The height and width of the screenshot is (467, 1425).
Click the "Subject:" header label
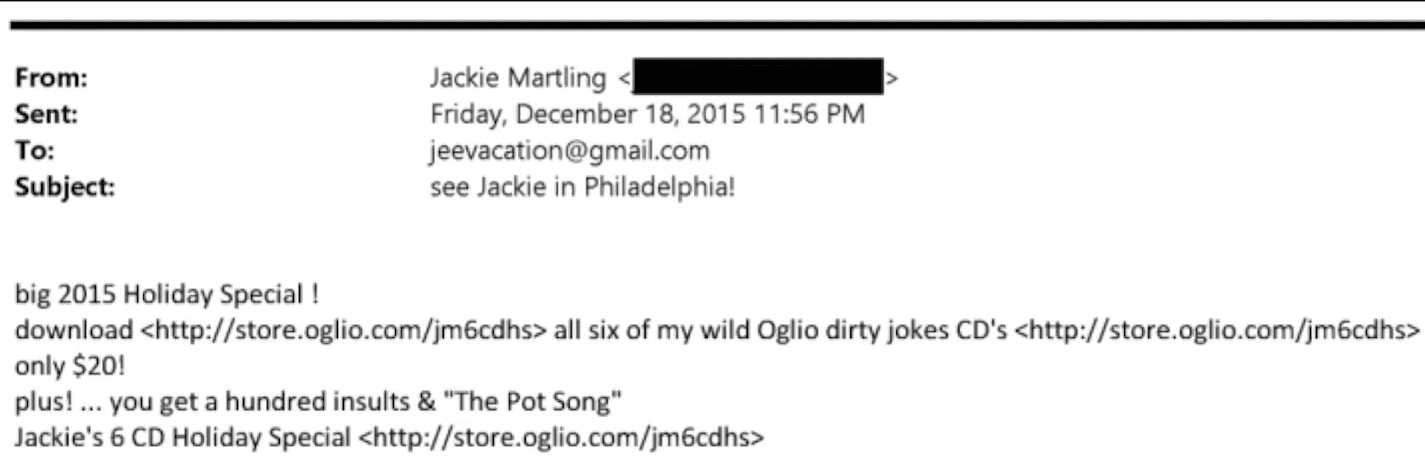coord(65,187)
